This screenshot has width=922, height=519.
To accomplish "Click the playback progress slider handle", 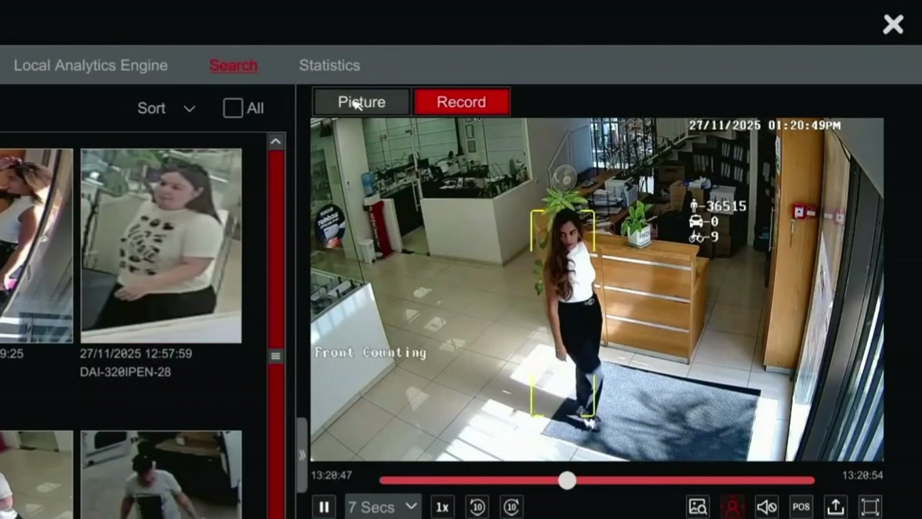I will [567, 481].
